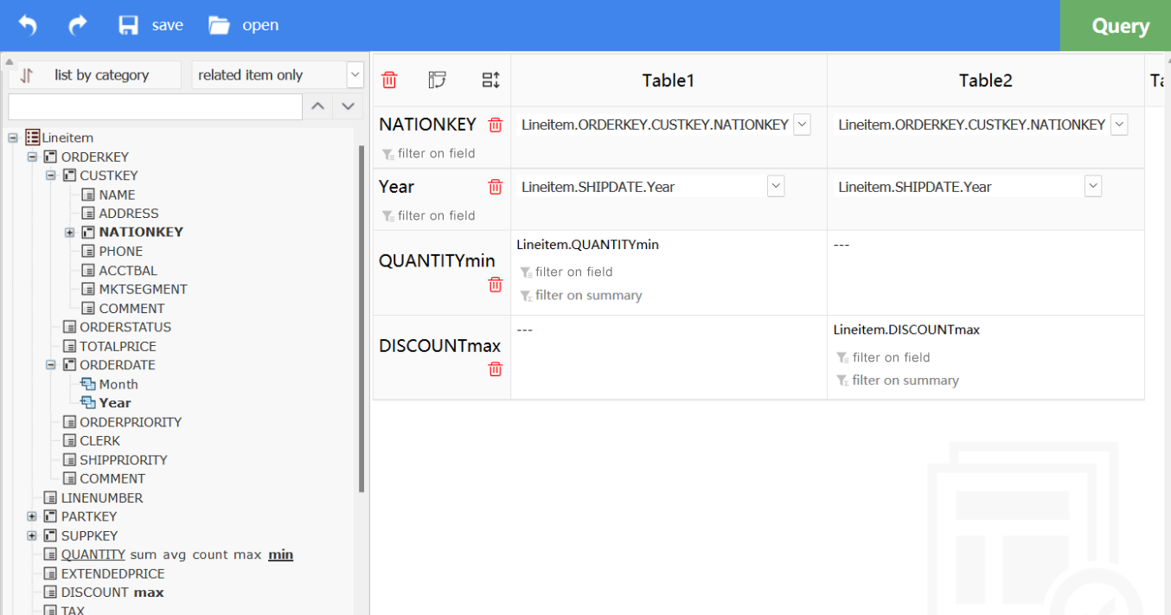1171x615 pixels.
Task: Delete the NATIONKEY row with trash icon
Action: [x=495, y=125]
